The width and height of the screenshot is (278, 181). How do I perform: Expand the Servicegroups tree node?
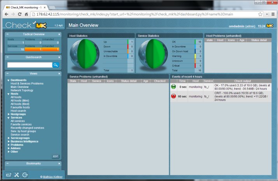click(x=9, y=138)
